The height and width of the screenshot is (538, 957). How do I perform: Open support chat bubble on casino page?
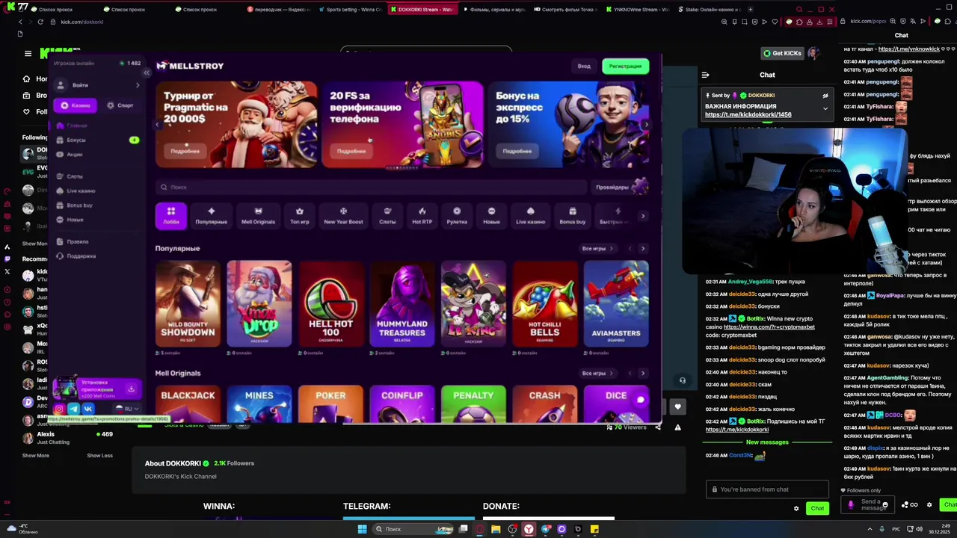pyautogui.click(x=640, y=400)
